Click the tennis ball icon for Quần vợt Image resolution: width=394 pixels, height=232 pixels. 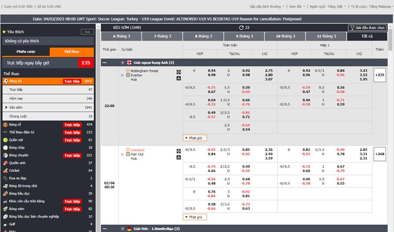pyautogui.click(x=5, y=140)
